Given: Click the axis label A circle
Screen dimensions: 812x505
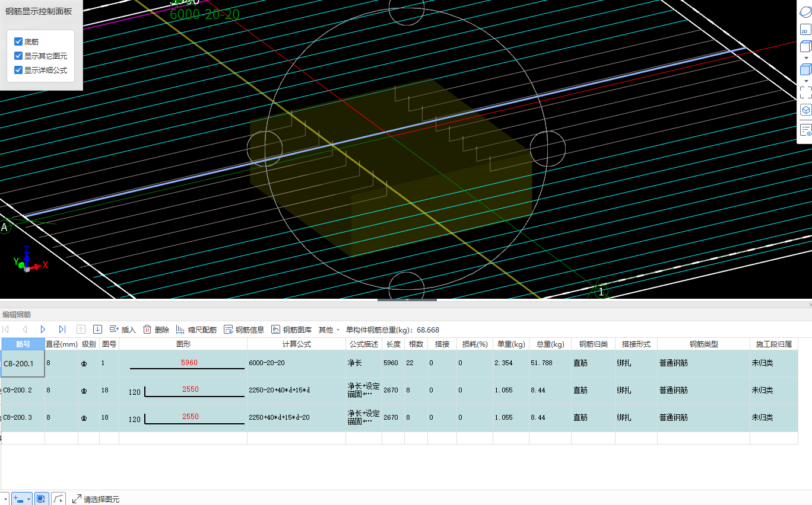Looking at the screenshot, I should (x=5, y=227).
